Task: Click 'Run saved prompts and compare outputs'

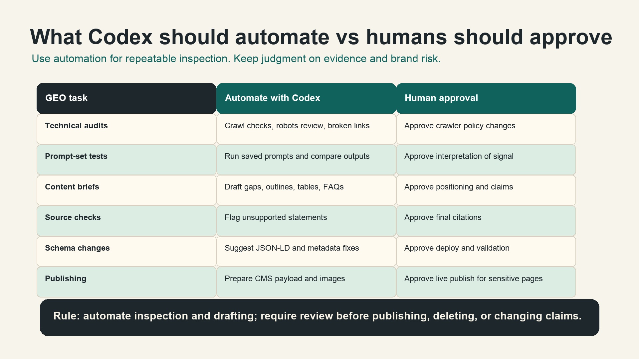Action: [306, 160]
